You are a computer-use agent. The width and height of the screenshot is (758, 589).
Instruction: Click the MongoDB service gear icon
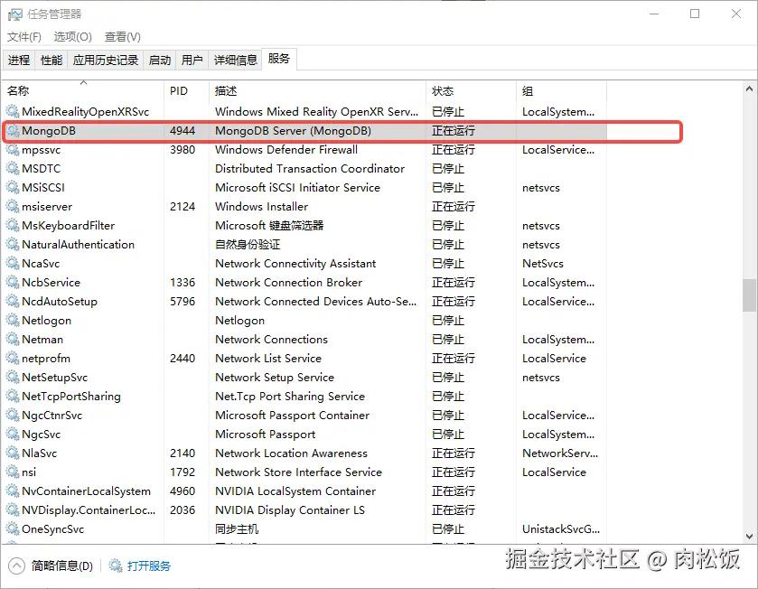click(x=13, y=131)
